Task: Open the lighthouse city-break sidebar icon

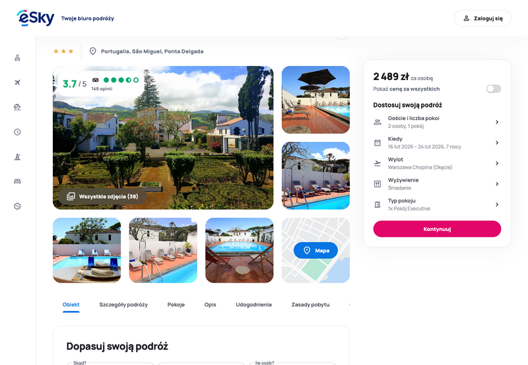Action: 18,156
